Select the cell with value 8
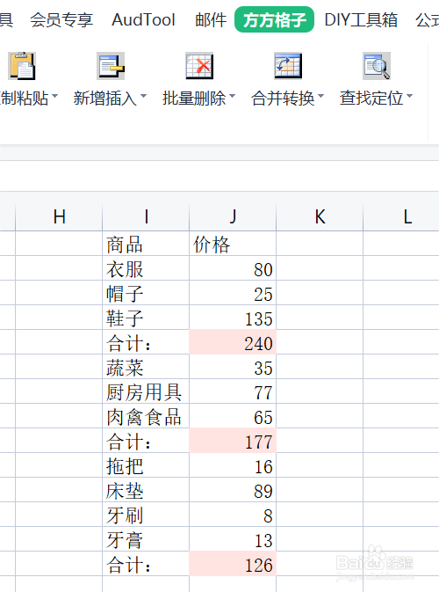The image size is (439, 592). [x=233, y=515]
